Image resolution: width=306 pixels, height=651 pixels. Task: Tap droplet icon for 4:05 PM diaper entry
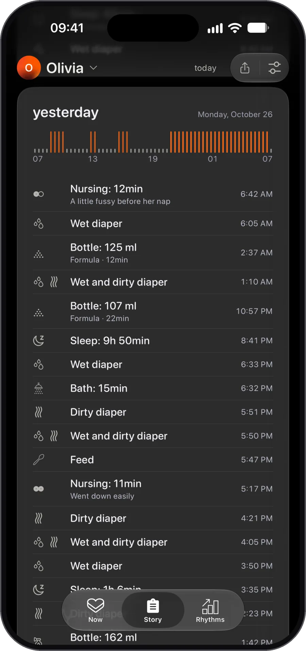pyautogui.click(x=38, y=542)
